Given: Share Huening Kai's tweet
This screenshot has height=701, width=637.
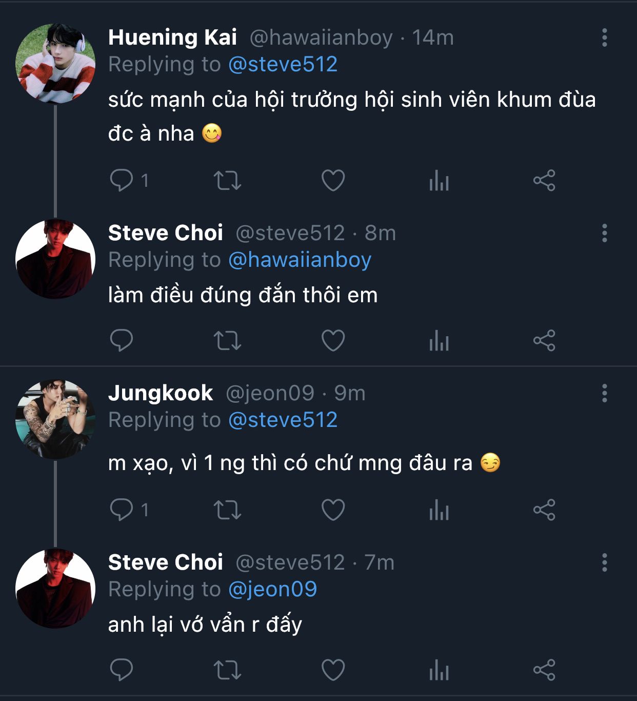Looking at the screenshot, I should (544, 181).
